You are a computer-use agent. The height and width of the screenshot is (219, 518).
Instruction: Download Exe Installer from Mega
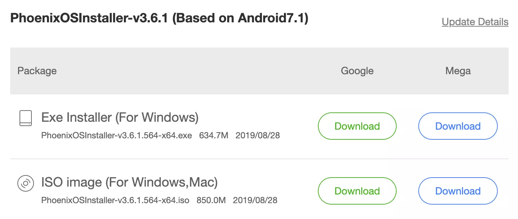pos(458,126)
